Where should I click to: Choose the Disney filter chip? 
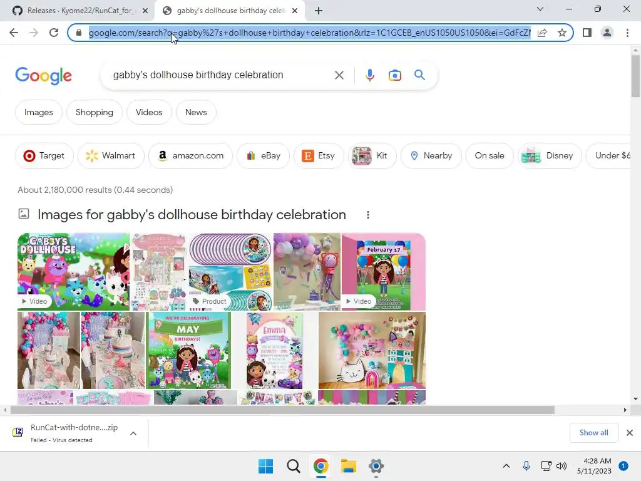(x=550, y=156)
